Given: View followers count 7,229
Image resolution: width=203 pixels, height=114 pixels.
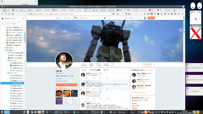Looking at the screenshot, I should (99, 65).
